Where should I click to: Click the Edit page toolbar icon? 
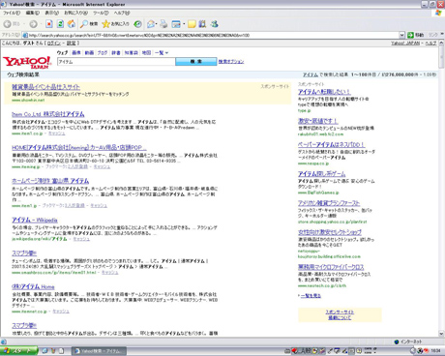coord(176,24)
